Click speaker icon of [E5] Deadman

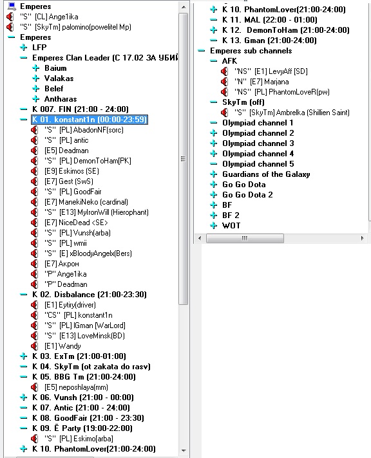35,151
